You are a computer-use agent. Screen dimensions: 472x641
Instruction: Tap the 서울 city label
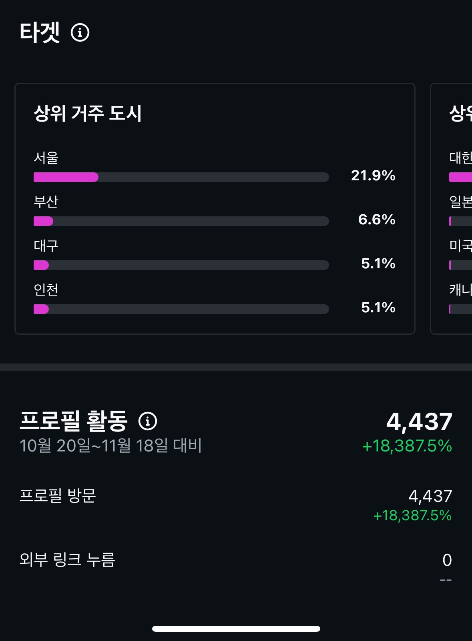(46, 158)
